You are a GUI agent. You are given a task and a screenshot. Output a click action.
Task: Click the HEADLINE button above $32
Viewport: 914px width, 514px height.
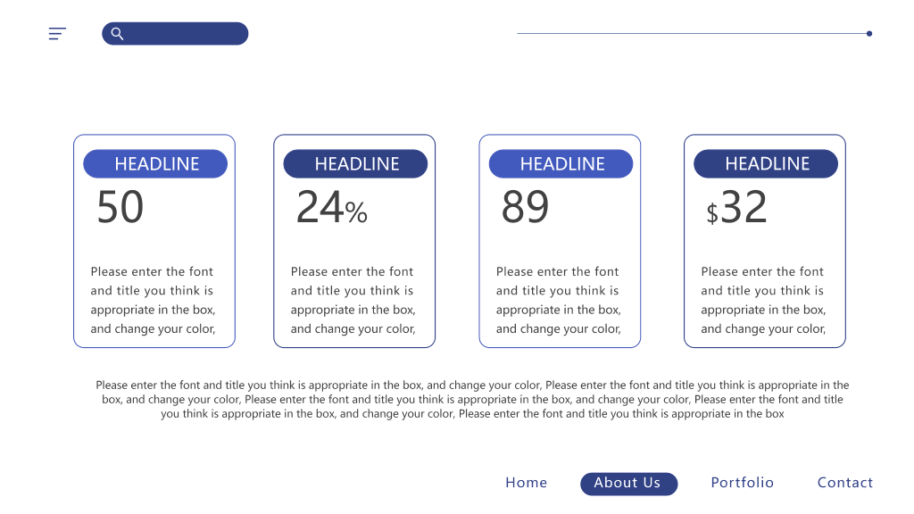[x=766, y=164]
